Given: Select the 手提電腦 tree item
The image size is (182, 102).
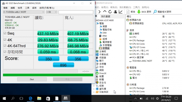Looking at the screenshot, I should coord(105,45).
